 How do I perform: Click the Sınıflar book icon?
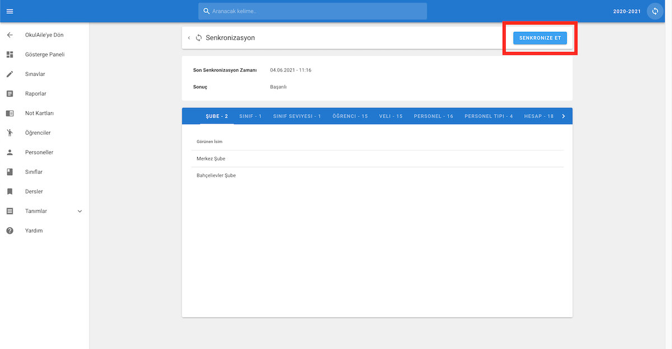[10, 172]
